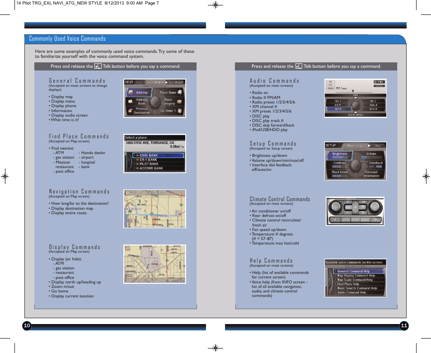This screenshot has height=353, width=431.
Task: Click the Address Book icon in the DEST screen
Action: [130, 101]
